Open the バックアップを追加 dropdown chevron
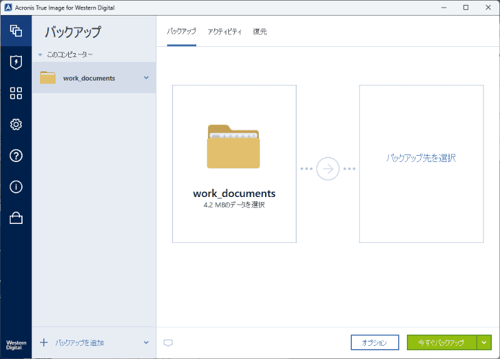This screenshot has width=500, height=359. 146,342
